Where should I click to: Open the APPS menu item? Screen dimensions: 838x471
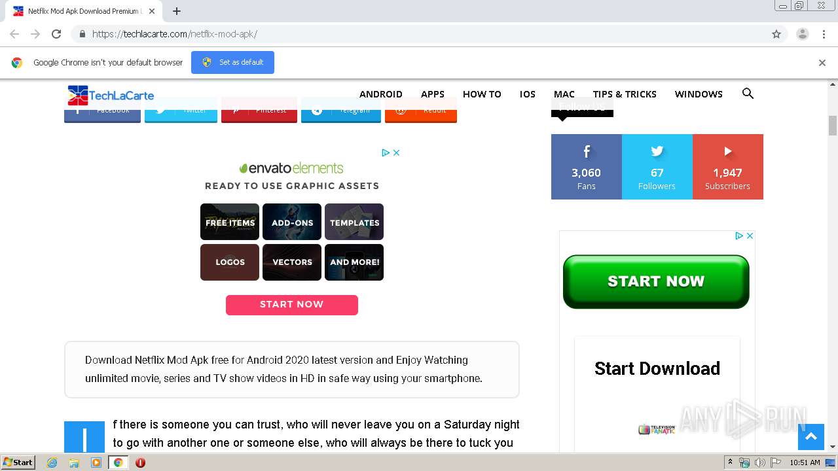coord(433,94)
